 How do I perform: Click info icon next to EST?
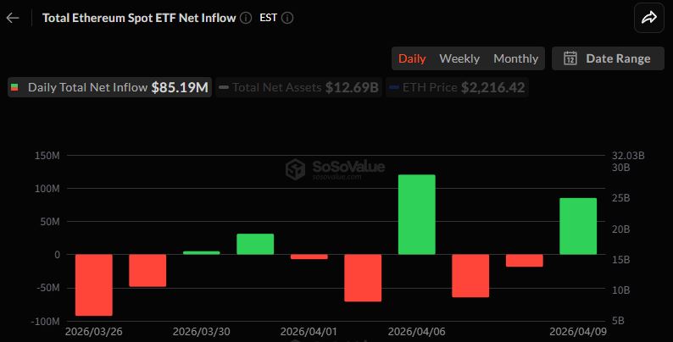coord(287,18)
